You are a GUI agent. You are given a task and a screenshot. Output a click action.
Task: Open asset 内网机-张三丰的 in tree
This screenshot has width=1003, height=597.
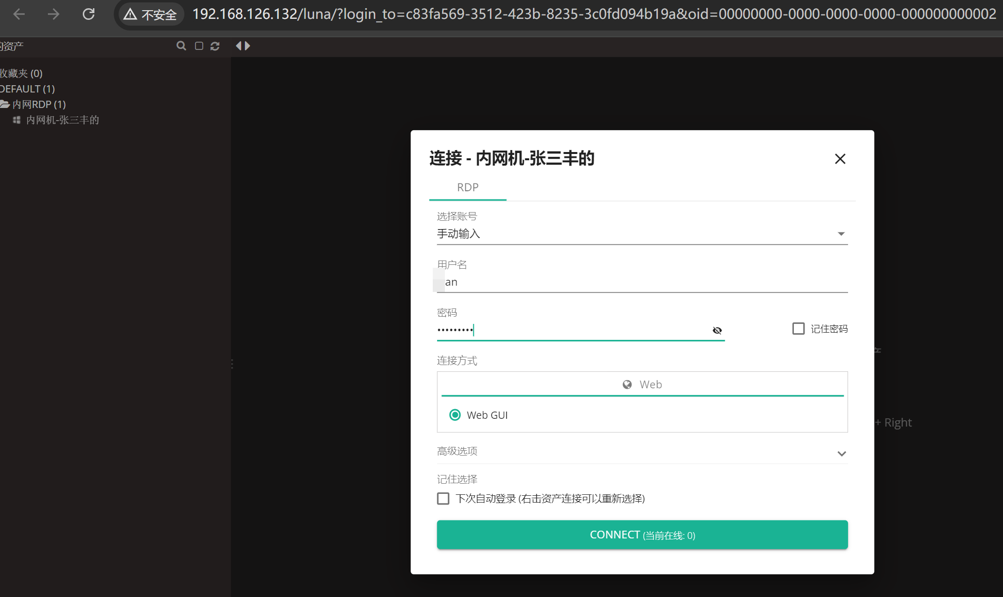62,120
